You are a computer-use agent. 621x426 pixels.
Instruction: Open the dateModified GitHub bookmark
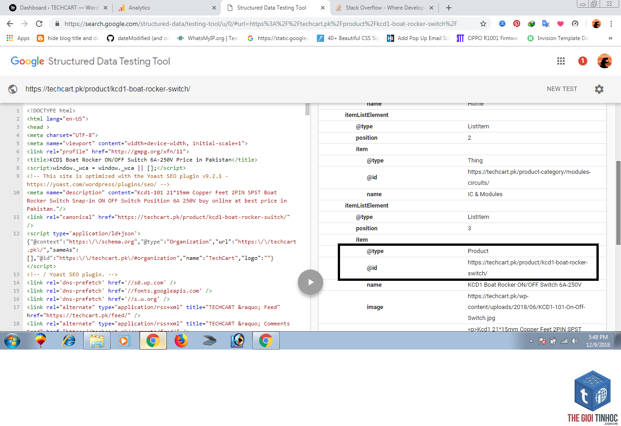tap(138, 38)
